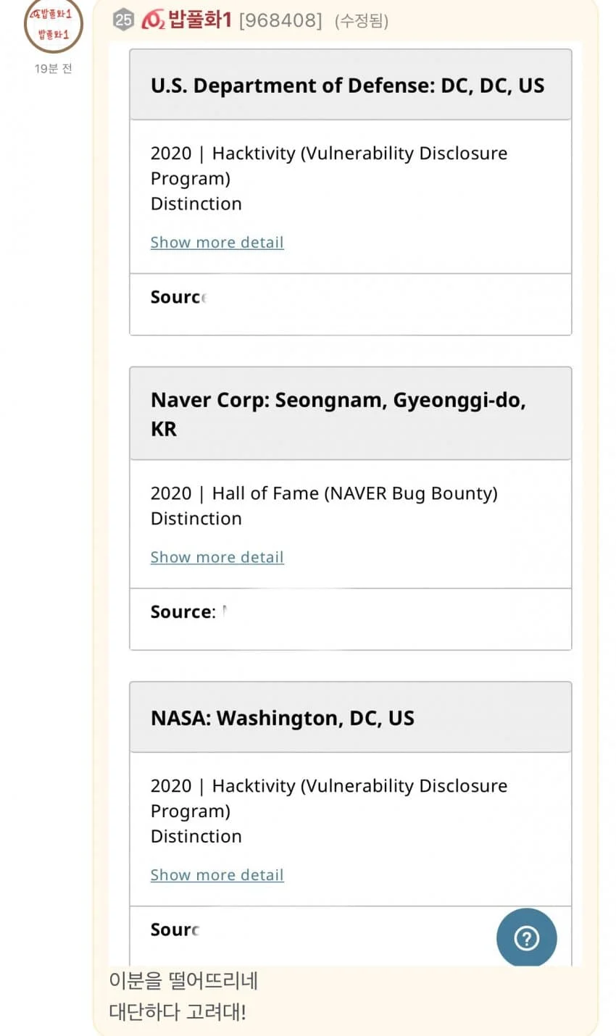616x1036 pixels.
Task: Show more detail for Naver Corp entry
Action: pyautogui.click(x=217, y=557)
